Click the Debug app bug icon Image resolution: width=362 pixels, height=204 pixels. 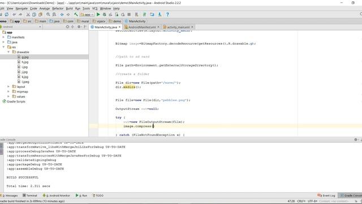click(x=104, y=14)
